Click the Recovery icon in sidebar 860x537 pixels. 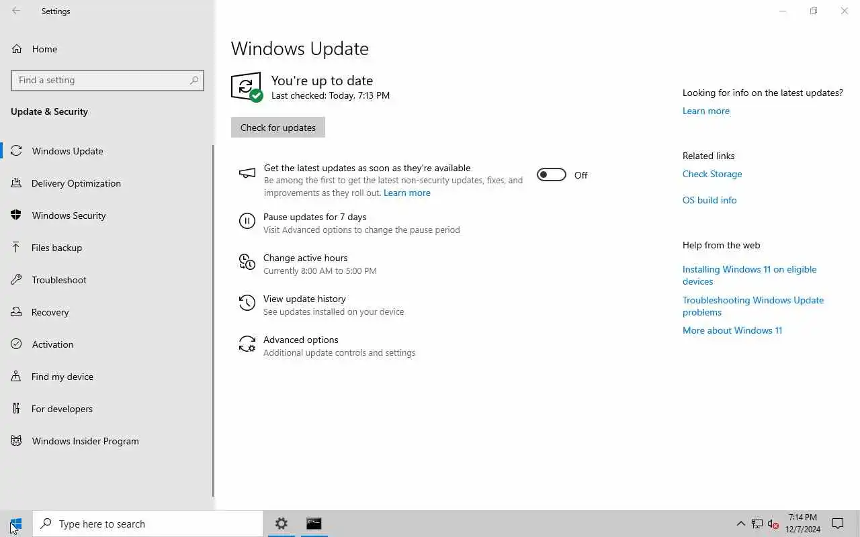coord(17,312)
